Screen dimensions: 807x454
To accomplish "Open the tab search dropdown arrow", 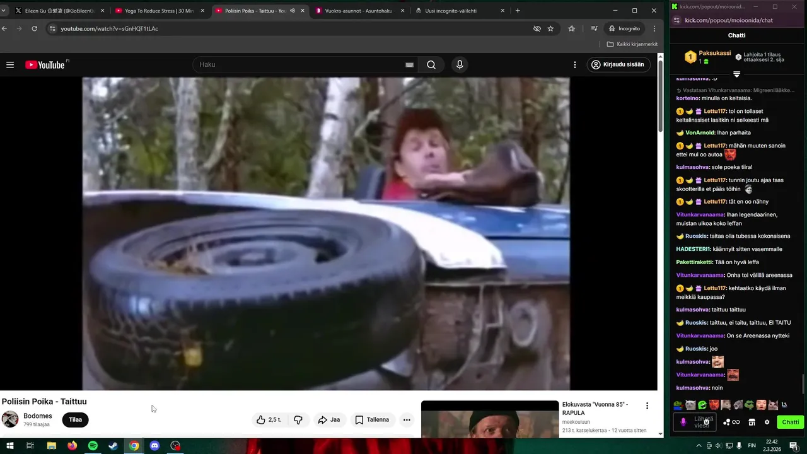I will click(x=3, y=11).
